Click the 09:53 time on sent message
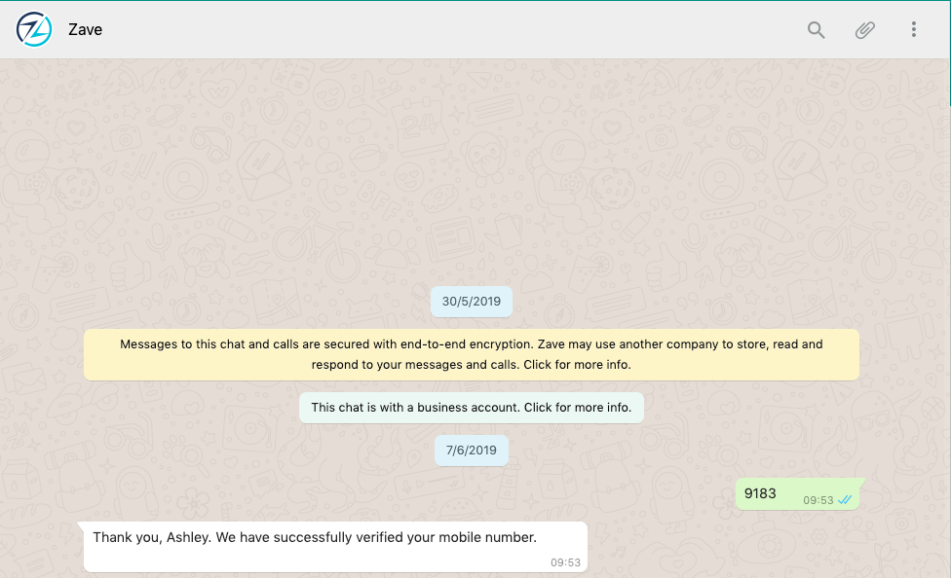The image size is (951, 578). [x=818, y=500]
